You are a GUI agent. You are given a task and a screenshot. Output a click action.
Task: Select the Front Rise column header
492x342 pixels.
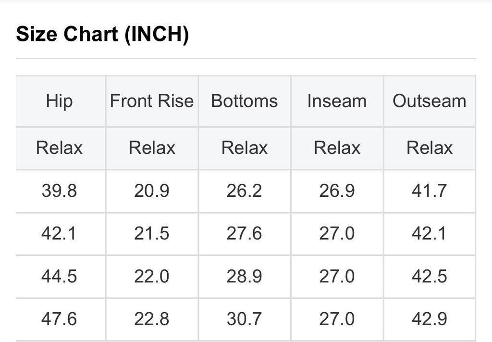pos(152,101)
